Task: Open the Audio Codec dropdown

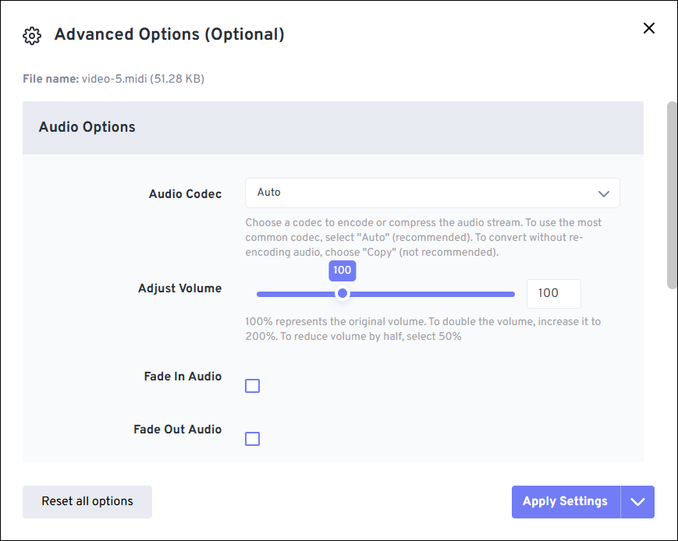Action: coord(432,193)
